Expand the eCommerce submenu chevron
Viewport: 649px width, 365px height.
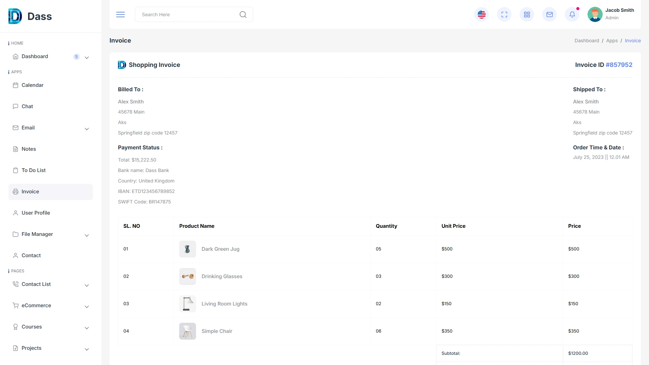tap(87, 307)
